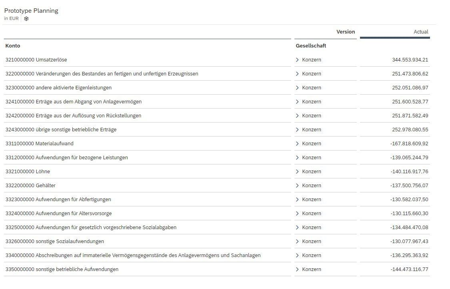Select the Umsatzerlöse value 344.553.934,21
450x289 pixels.
410,60
